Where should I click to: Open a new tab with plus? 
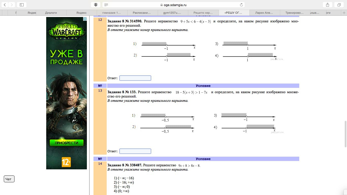point(344,12)
